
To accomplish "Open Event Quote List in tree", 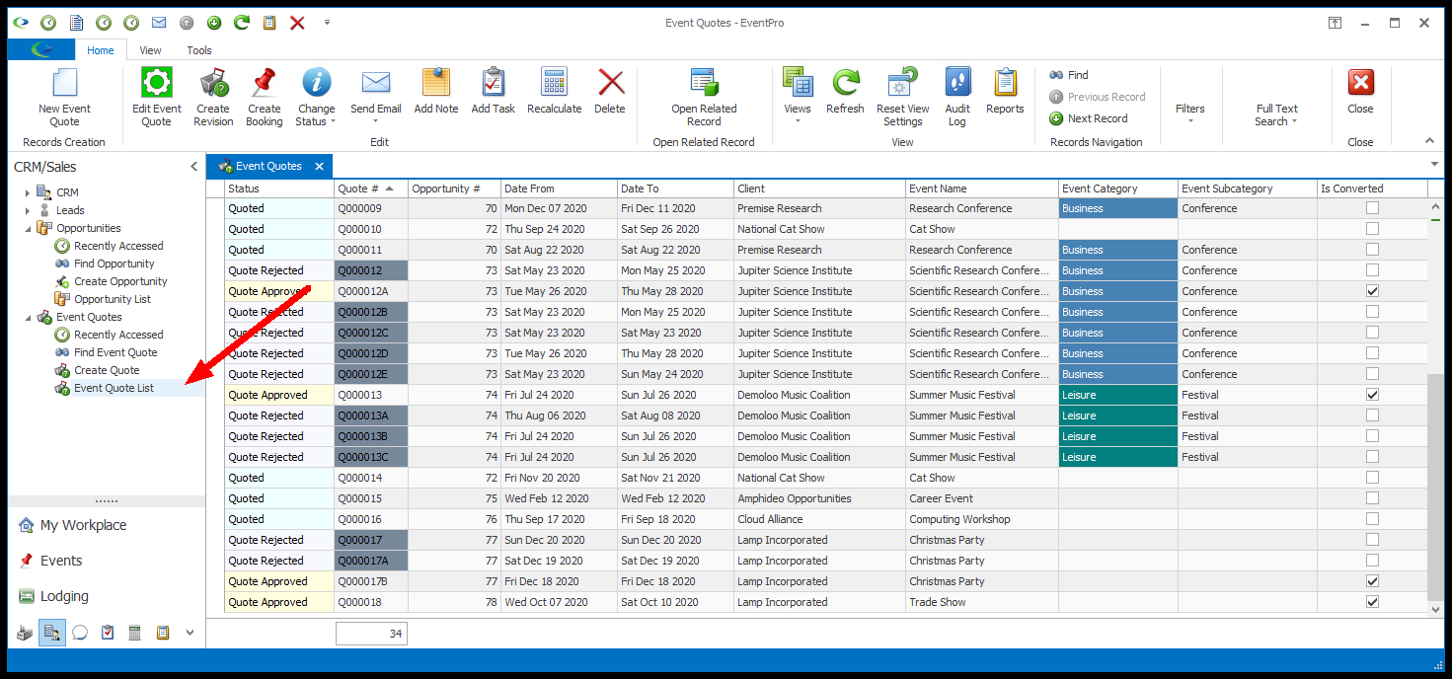I will pyautogui.click(x=114, y=388).
